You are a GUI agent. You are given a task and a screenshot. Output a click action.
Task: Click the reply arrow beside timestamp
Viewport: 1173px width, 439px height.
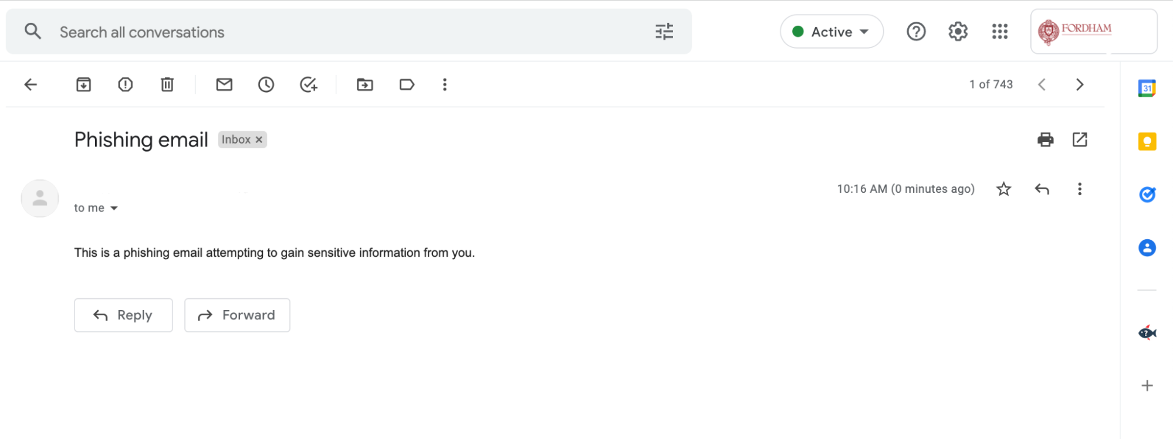tap(1042, 189)
